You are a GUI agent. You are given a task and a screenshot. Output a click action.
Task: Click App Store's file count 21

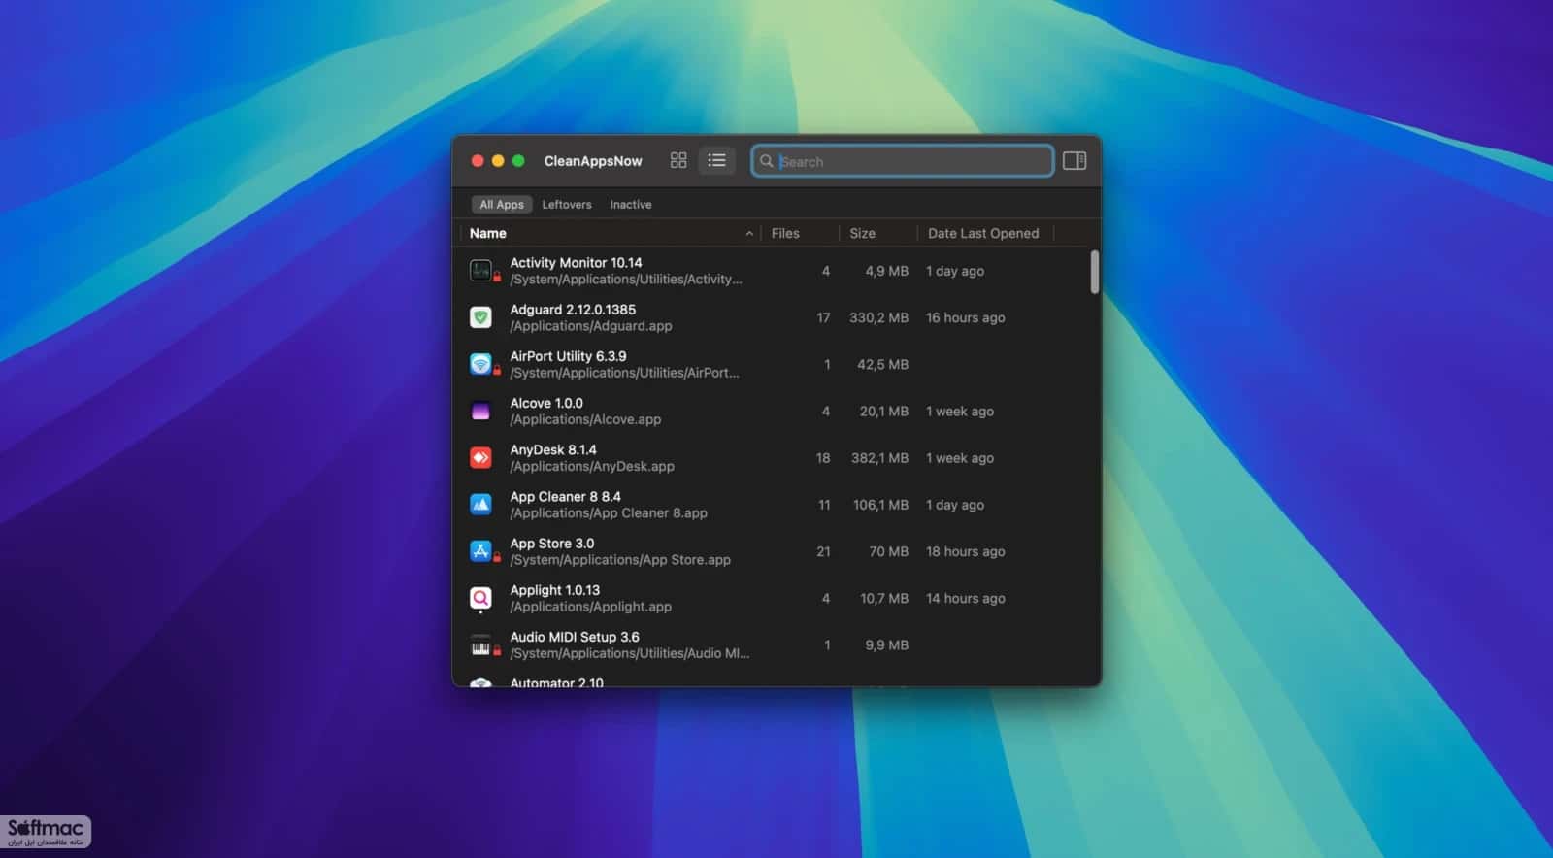(823, 551)
